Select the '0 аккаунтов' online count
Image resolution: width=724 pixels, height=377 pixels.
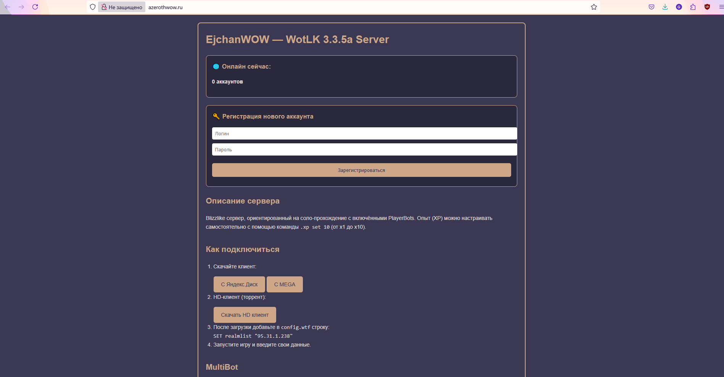click(227, 82)
